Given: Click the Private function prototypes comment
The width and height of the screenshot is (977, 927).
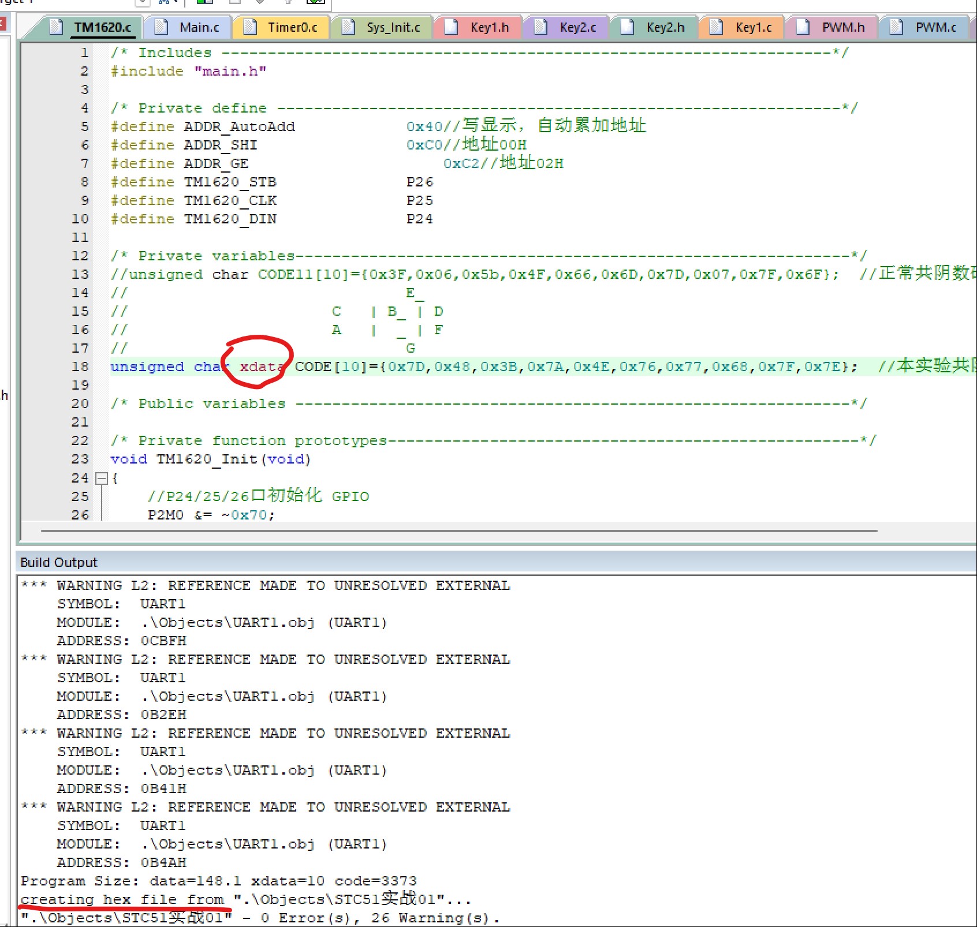Looking at the screenshot, I should 493,440.
